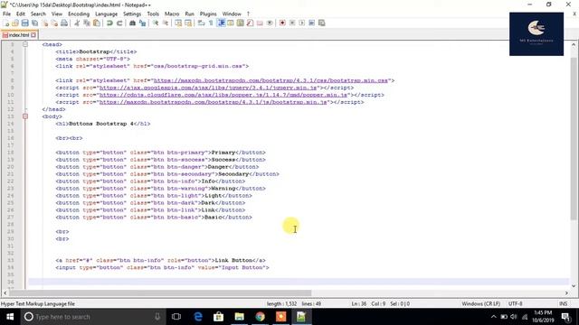This screenshot has width=579, height=325.
Task: Open the Language menu
Action: [x=107, y=14]
